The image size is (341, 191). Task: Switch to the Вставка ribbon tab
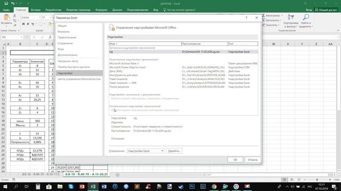coord(36,10)
